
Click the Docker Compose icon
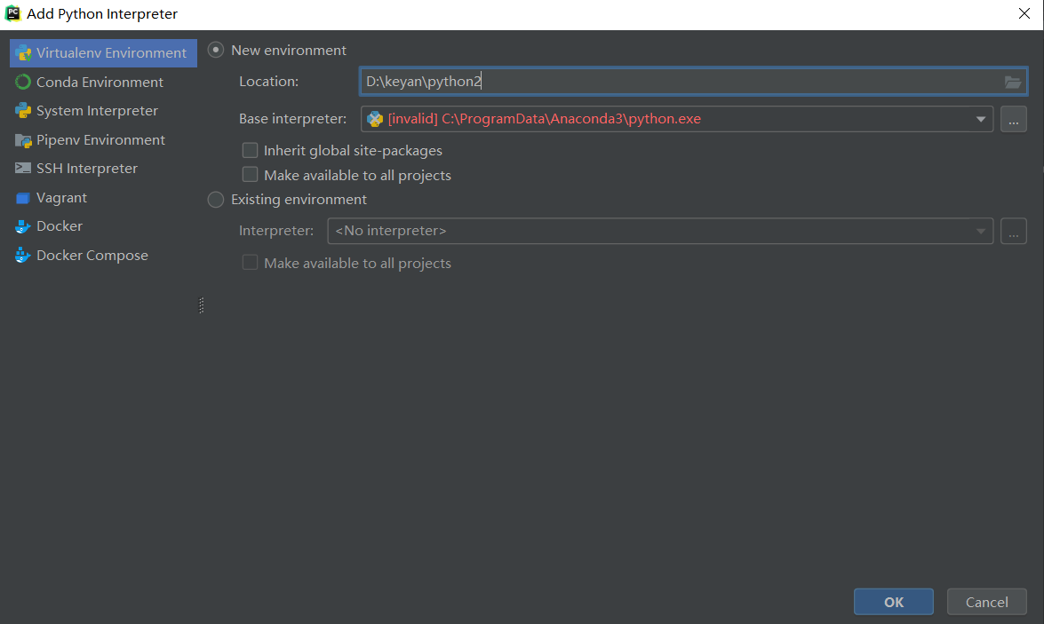pos(23,256)
